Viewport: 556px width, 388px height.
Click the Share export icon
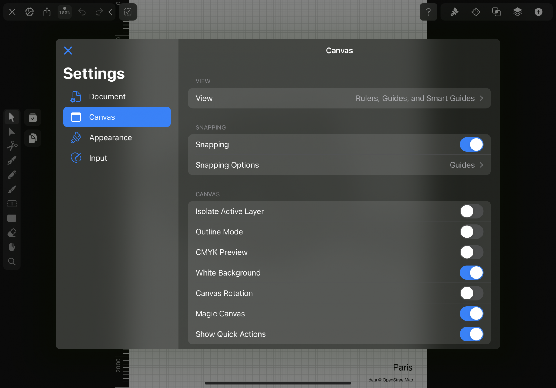coord(47,12)
